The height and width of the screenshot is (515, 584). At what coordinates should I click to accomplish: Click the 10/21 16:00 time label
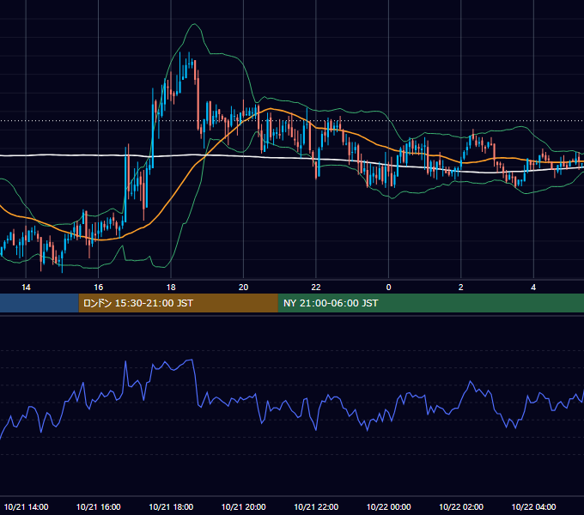98,506
